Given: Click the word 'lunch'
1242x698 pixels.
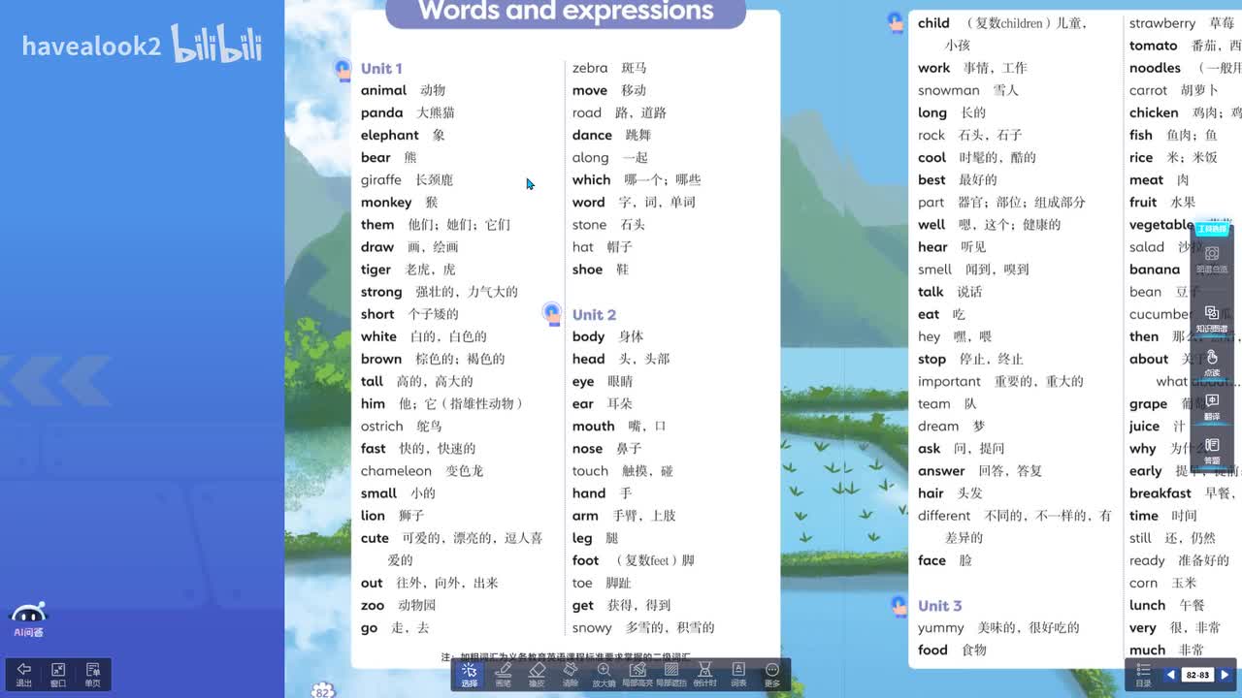Looking at the screenshot, I should pyautogui.click(x=1147, y=606).
